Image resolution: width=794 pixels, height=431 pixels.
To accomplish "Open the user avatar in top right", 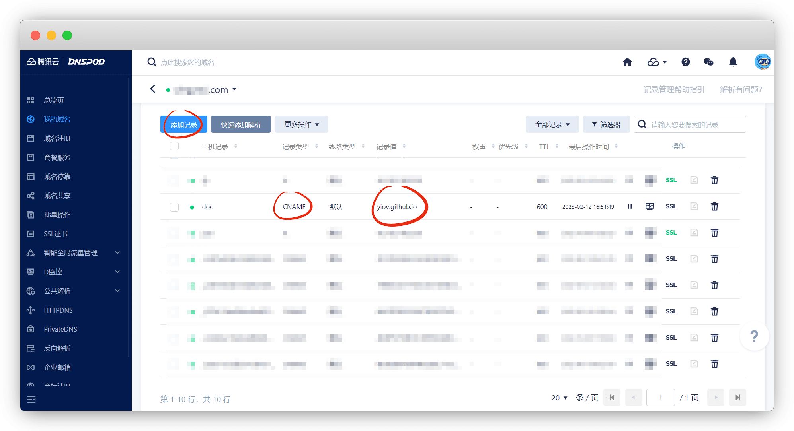I will (x=763, y=62).
